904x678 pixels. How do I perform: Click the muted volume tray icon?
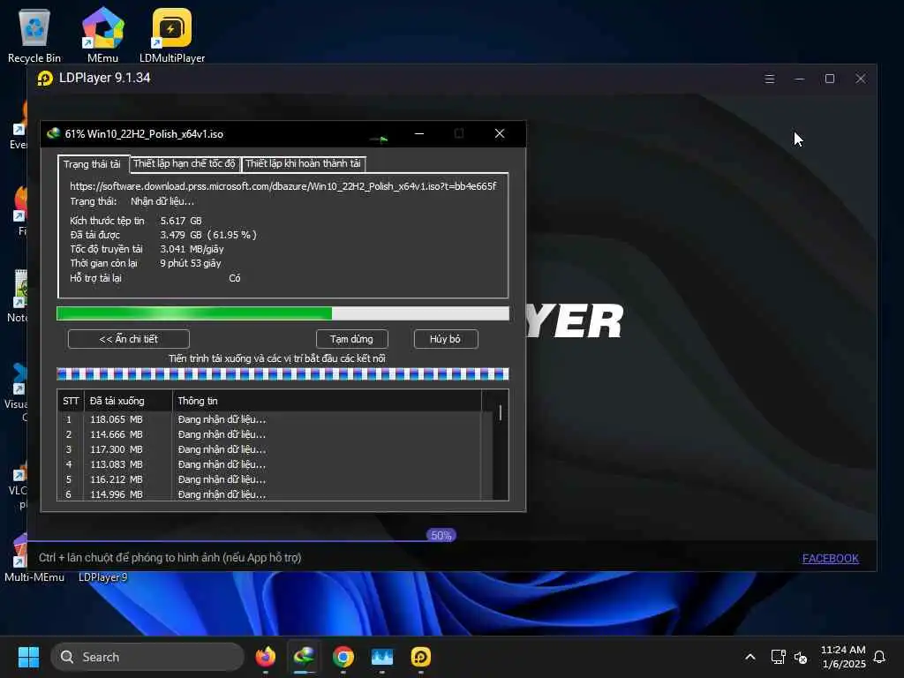(800, 657)
